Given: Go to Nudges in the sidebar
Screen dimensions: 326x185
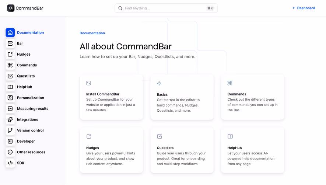Looking at the screenshot, I should point(24,54).
